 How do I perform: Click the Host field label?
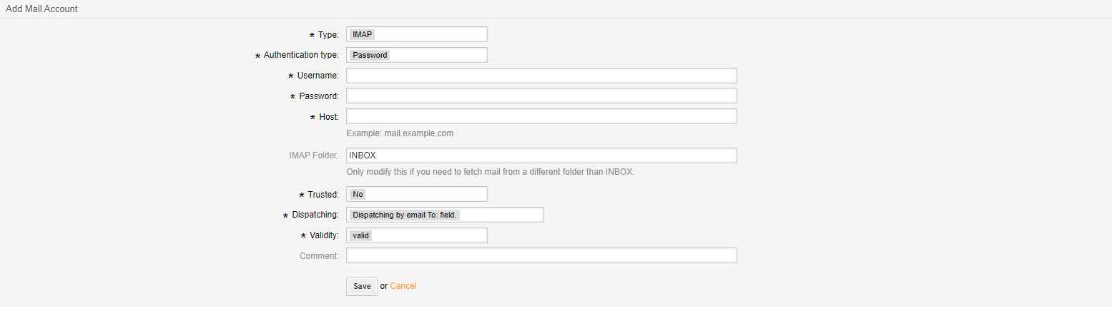330,116
